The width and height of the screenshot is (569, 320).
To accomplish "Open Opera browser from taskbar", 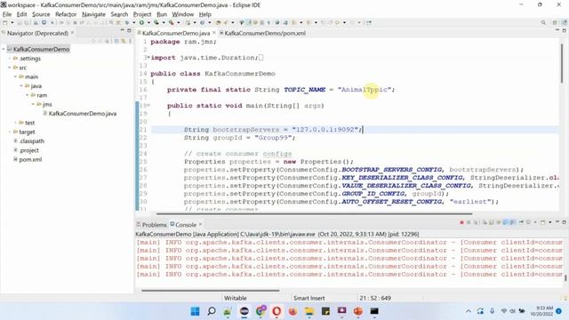I will [276, 311].
